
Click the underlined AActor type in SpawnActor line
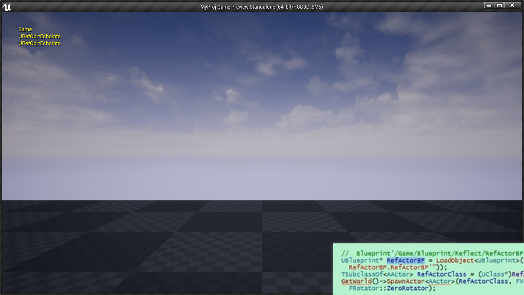point(440,281)
